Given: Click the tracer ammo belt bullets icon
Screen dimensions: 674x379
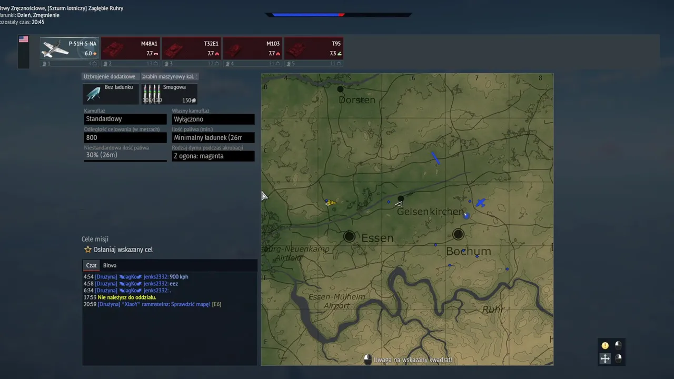Looking at the screenshot, I should pyautogui.click(x=152, y=94).
